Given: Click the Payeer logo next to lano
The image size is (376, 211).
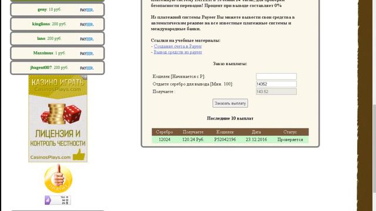Looking at the screenshot, I should pyautogui.click(x=86, y=39).
